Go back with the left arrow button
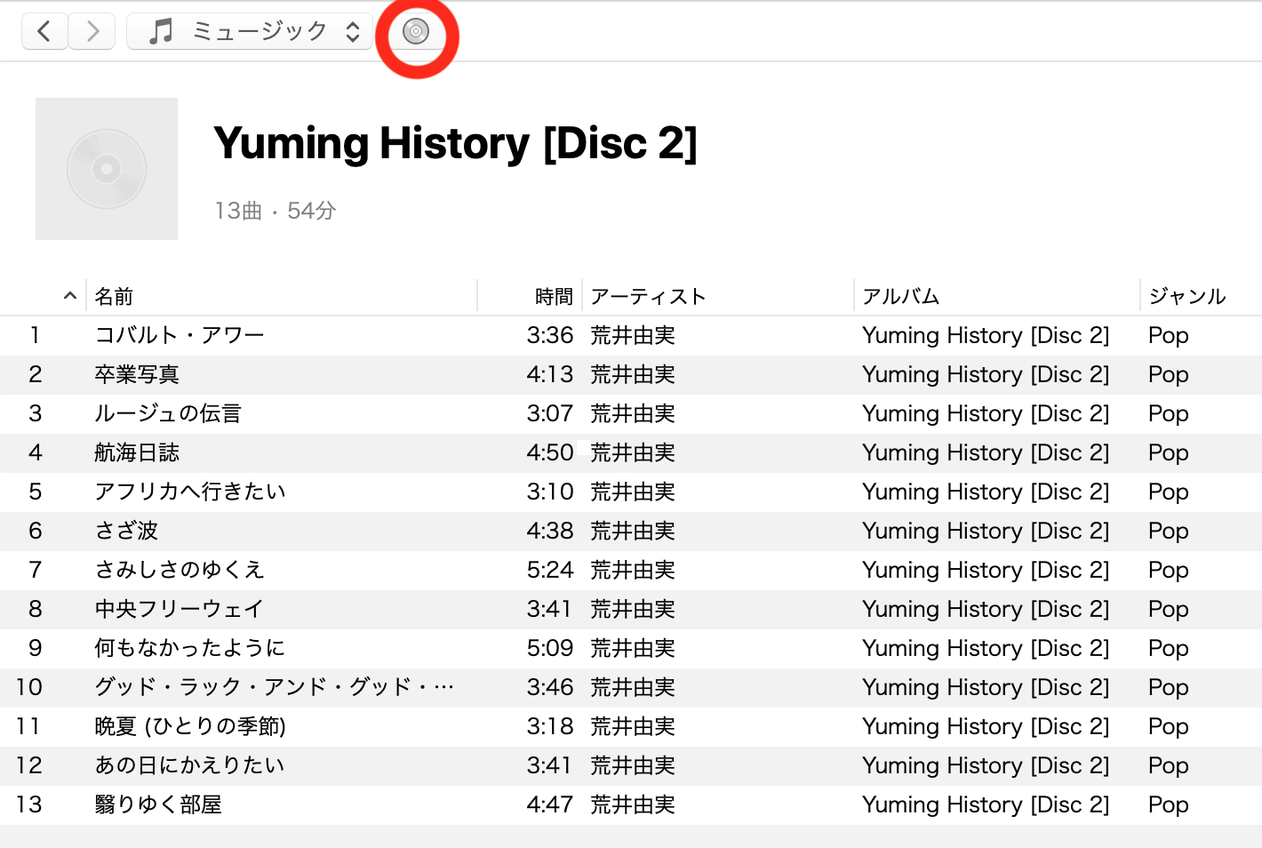Screen dimensions: 1262x848 pos(44,32)
